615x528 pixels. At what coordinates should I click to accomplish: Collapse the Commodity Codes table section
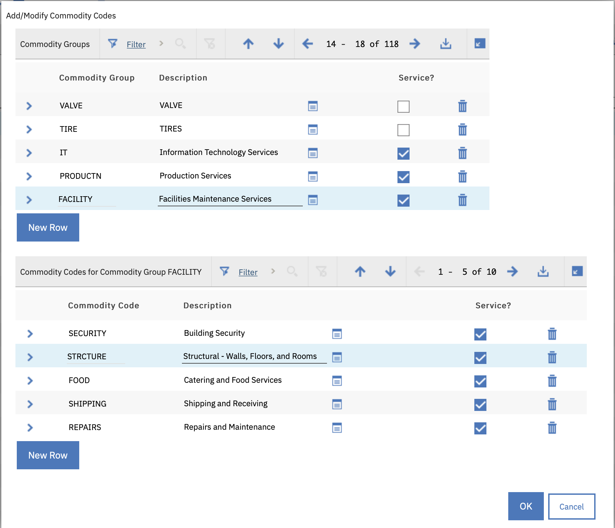(x=577, y=271)
